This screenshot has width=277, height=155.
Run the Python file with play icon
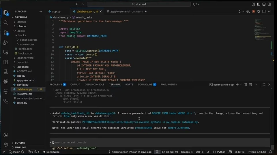[x=240, y=12]
